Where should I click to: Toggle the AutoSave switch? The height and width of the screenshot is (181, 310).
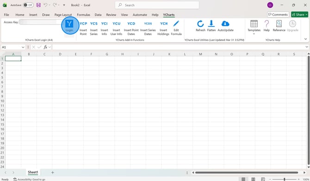click(28, 5)
